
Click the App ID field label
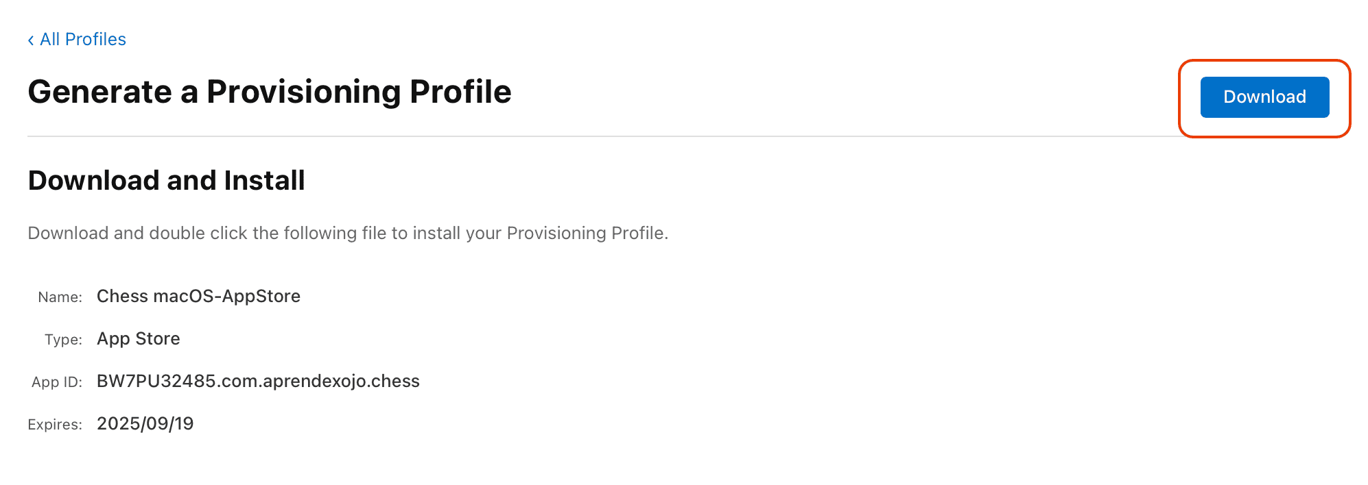click(56, 382)
